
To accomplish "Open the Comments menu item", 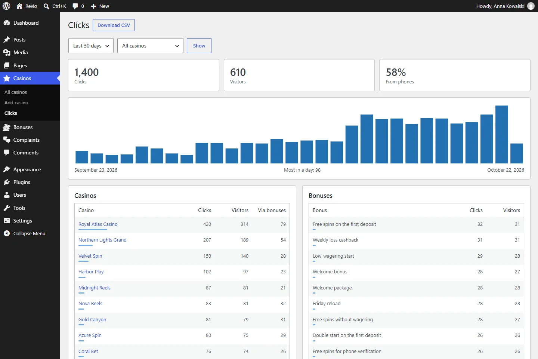I will point(30,153).
